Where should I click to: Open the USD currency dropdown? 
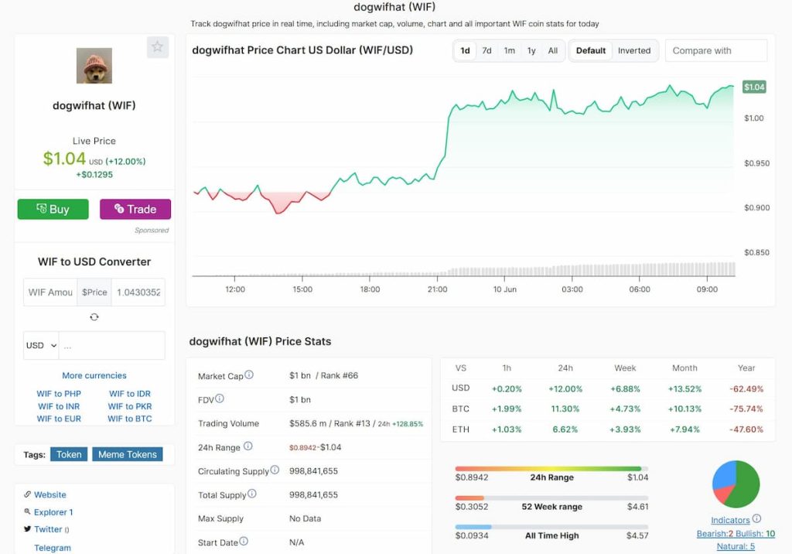pos(42,346)
